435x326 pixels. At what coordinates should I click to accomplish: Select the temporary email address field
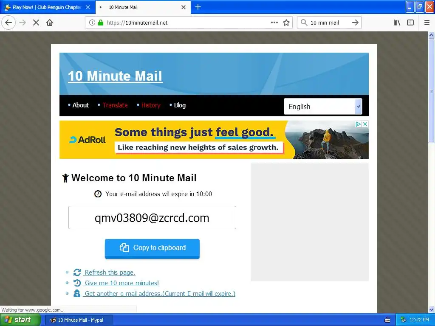click(x=152, y=218)
